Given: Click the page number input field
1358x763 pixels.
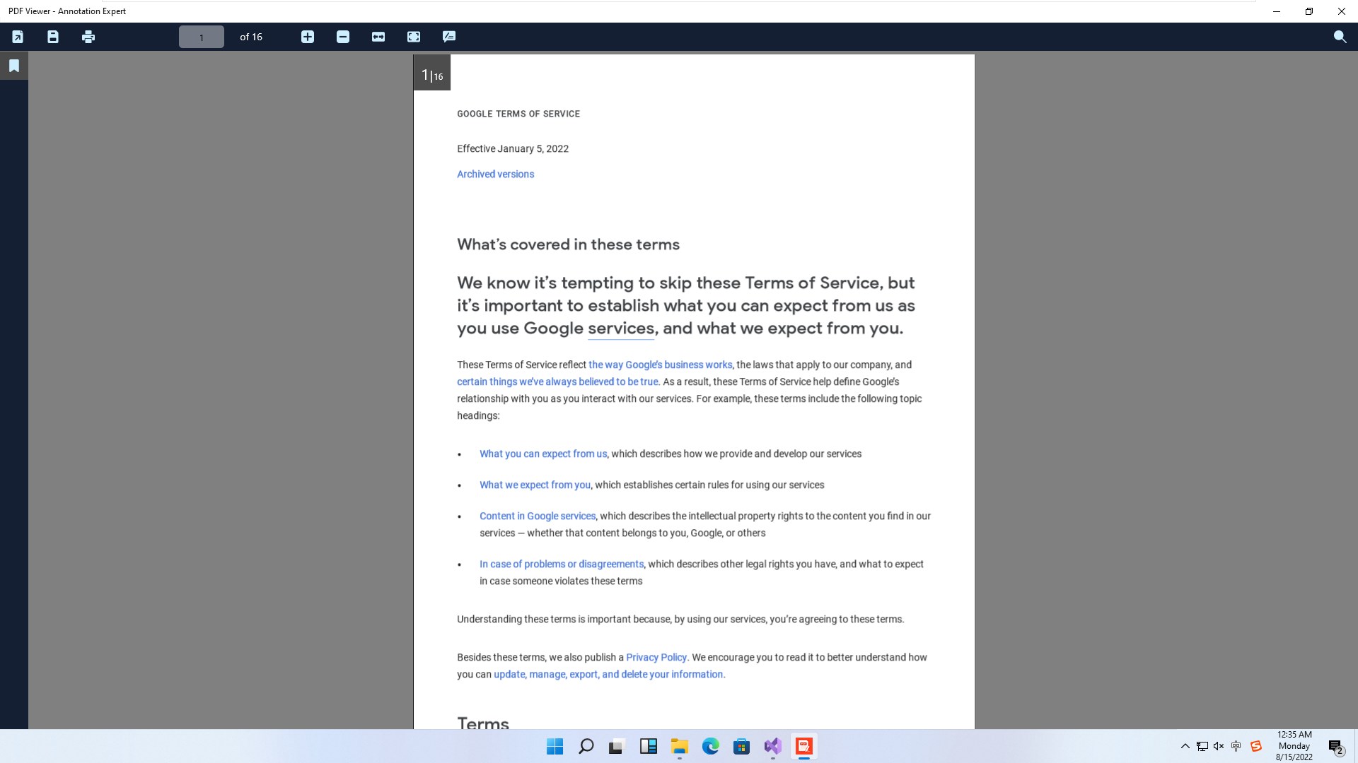Looking at the screenshot, I should coord(202,37).
